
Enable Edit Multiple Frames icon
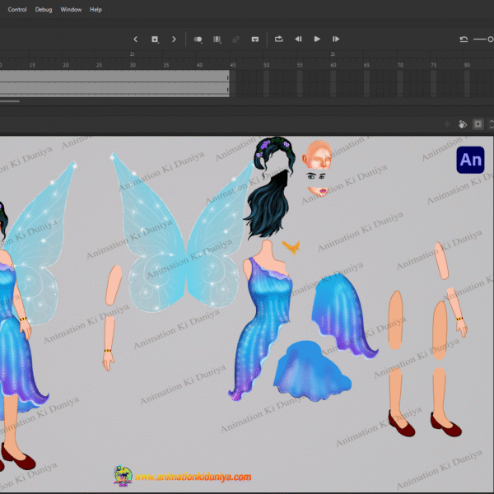217,40
